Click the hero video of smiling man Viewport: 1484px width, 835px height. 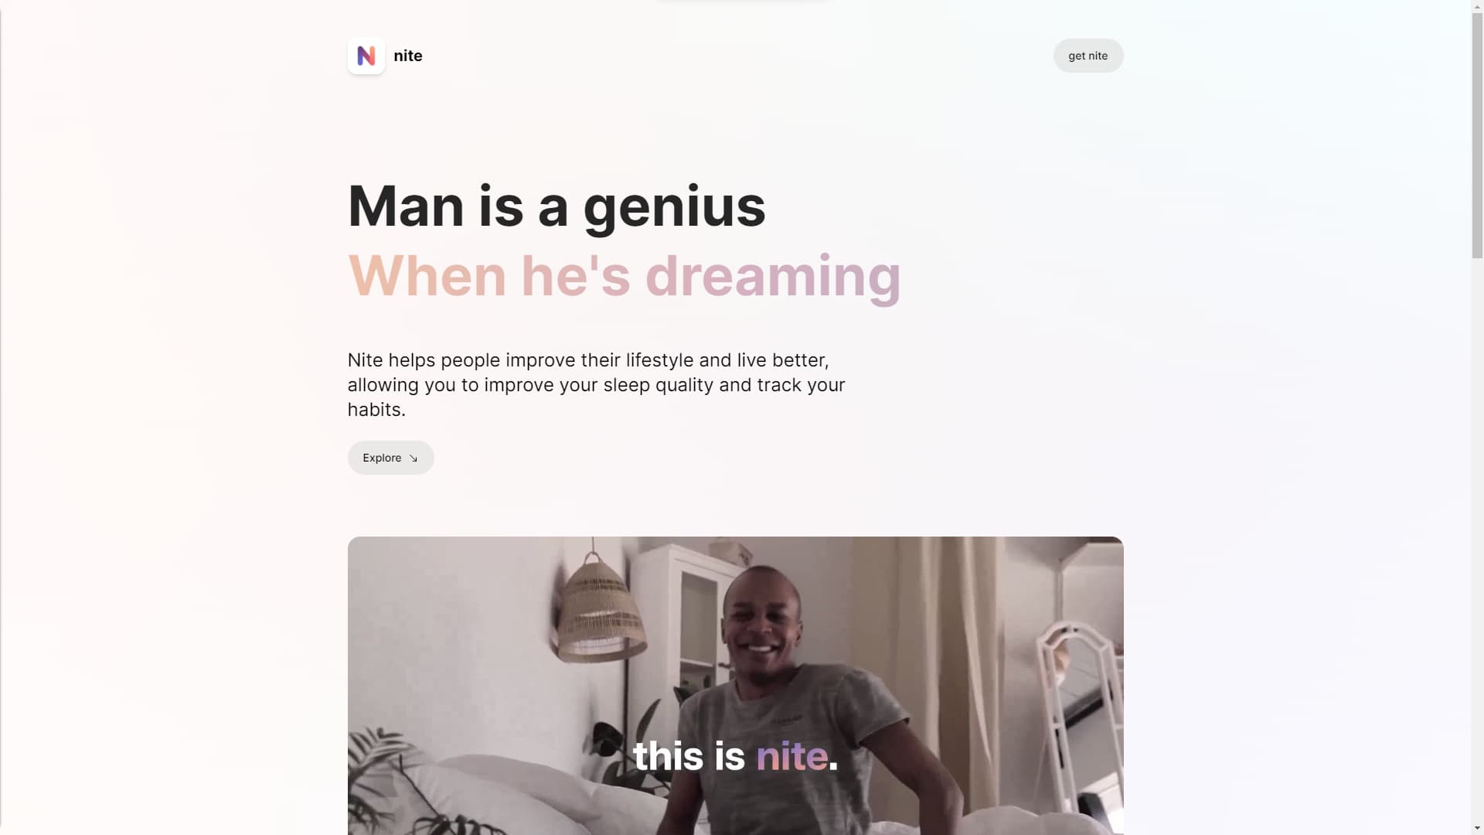(735, 686)
